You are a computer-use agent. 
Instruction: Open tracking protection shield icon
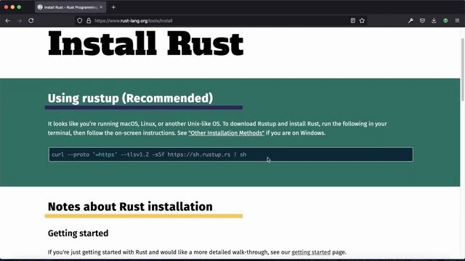[x=79, y=21]
